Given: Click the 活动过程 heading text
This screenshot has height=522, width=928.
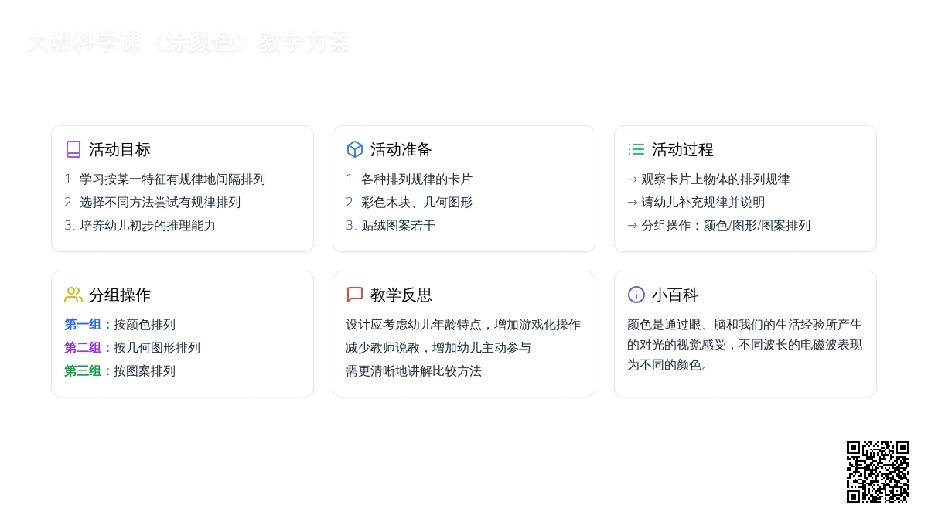Looking at the screenshot, I should 683,149.
